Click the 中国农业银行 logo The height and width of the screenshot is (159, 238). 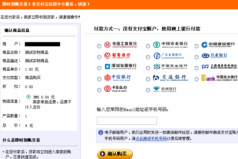coord(170,45)
